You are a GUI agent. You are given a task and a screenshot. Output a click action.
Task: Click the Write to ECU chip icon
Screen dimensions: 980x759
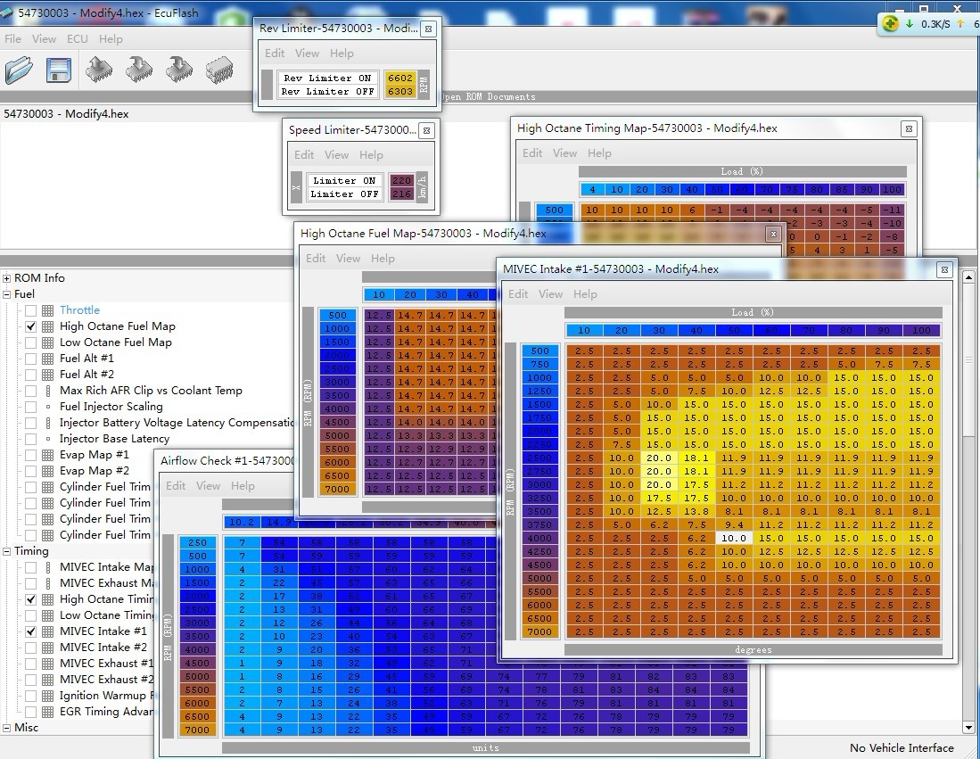point(139,70)
